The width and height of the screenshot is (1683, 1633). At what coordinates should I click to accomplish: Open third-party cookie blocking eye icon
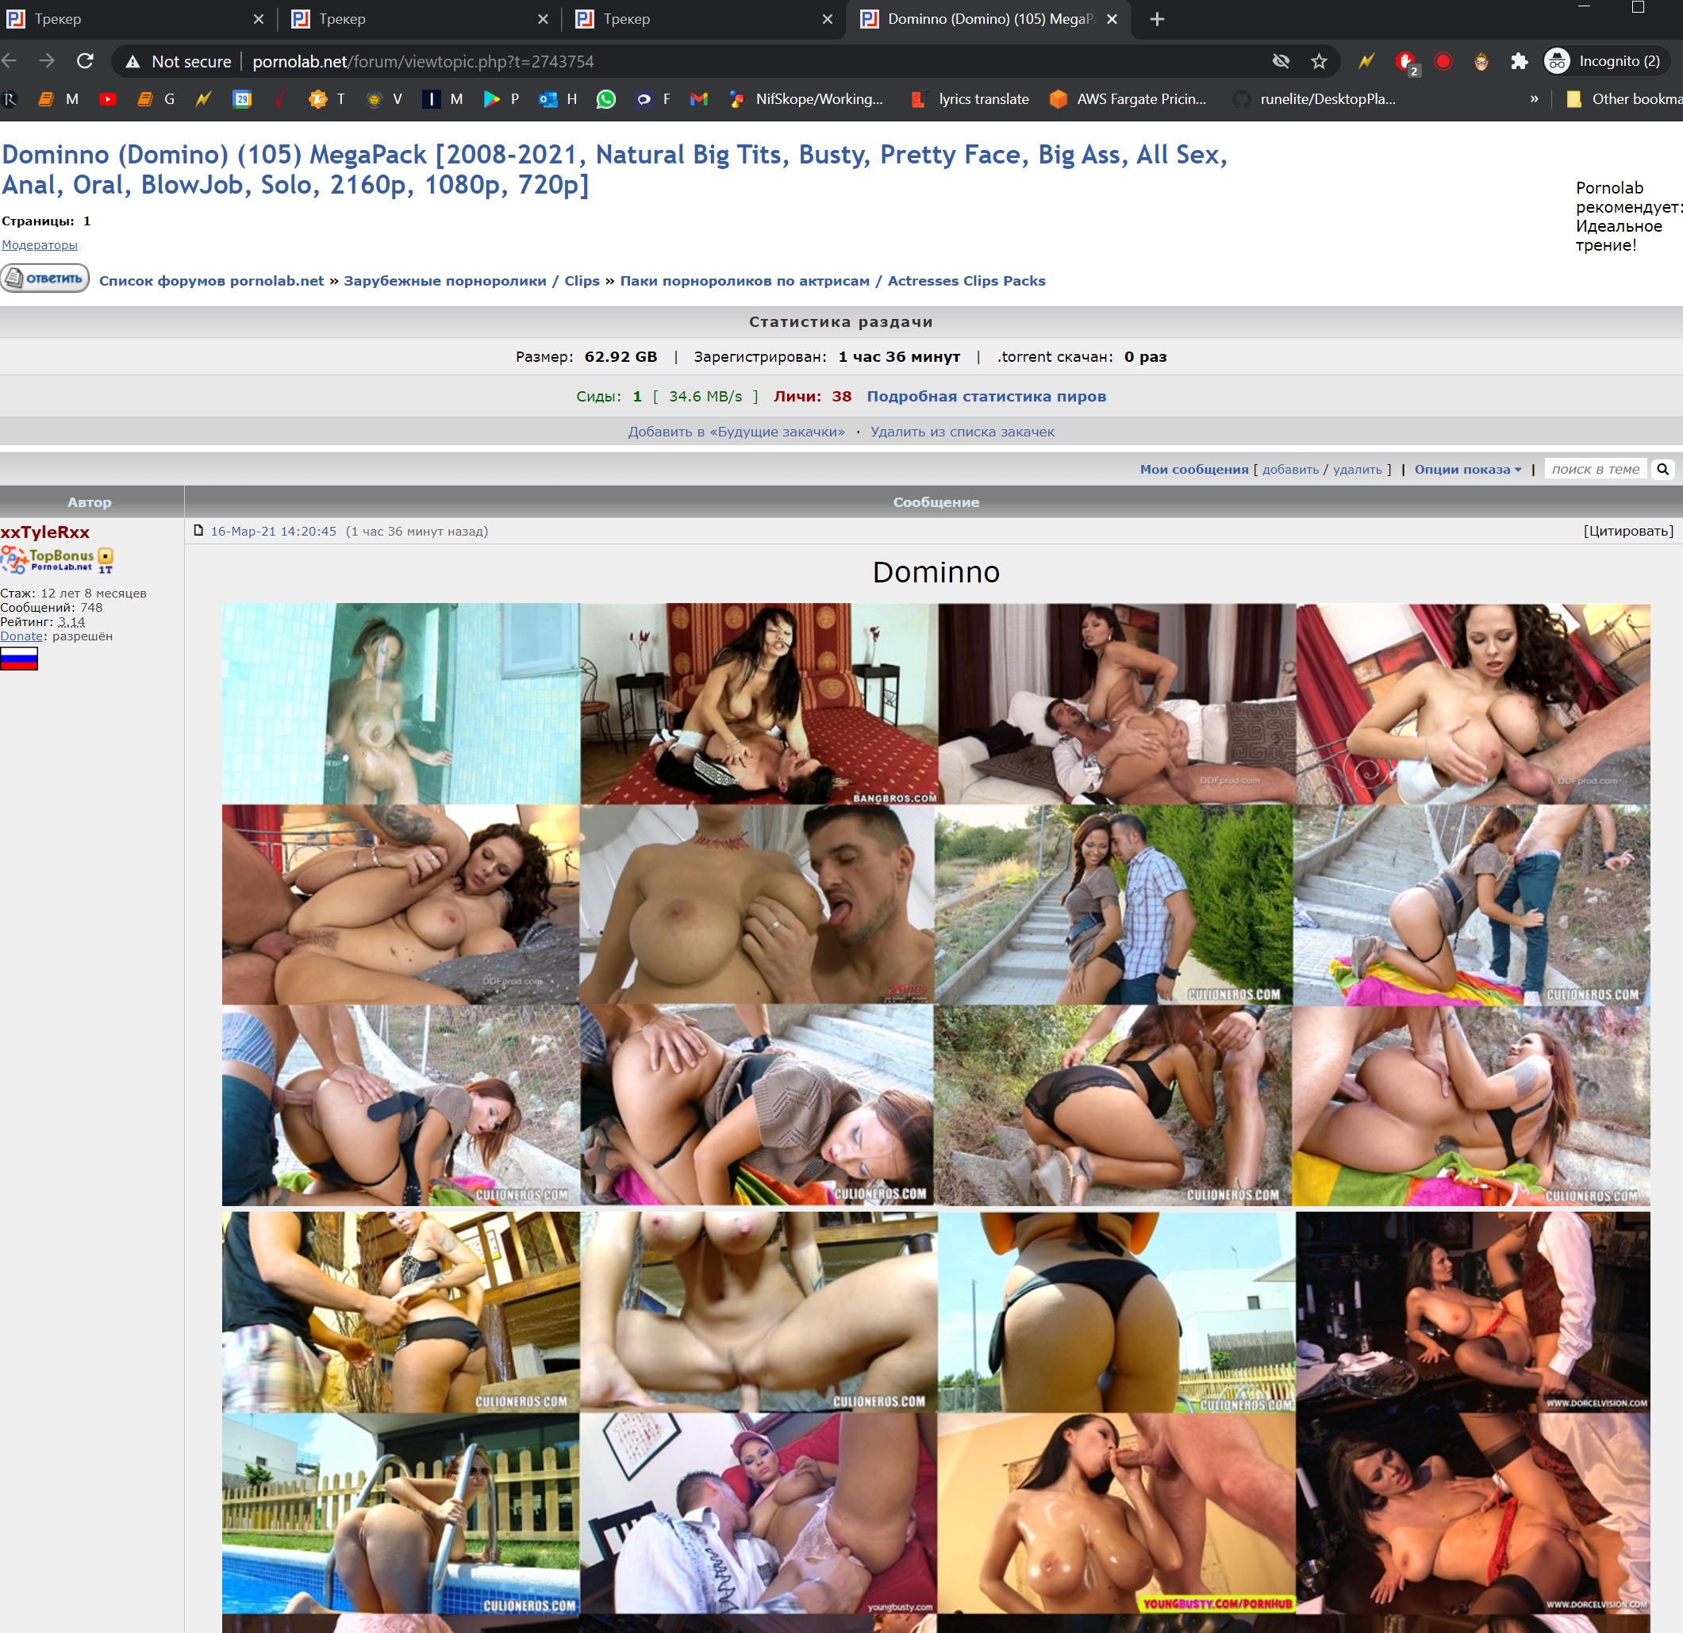click(x=1280, y=61)
